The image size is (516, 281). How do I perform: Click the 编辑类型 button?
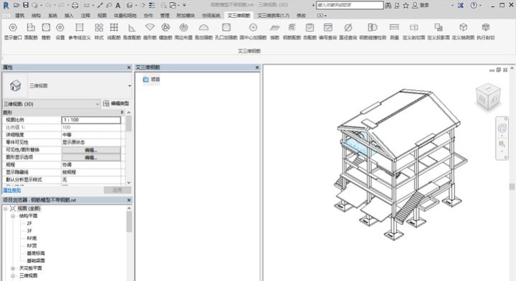pos(116,104)
